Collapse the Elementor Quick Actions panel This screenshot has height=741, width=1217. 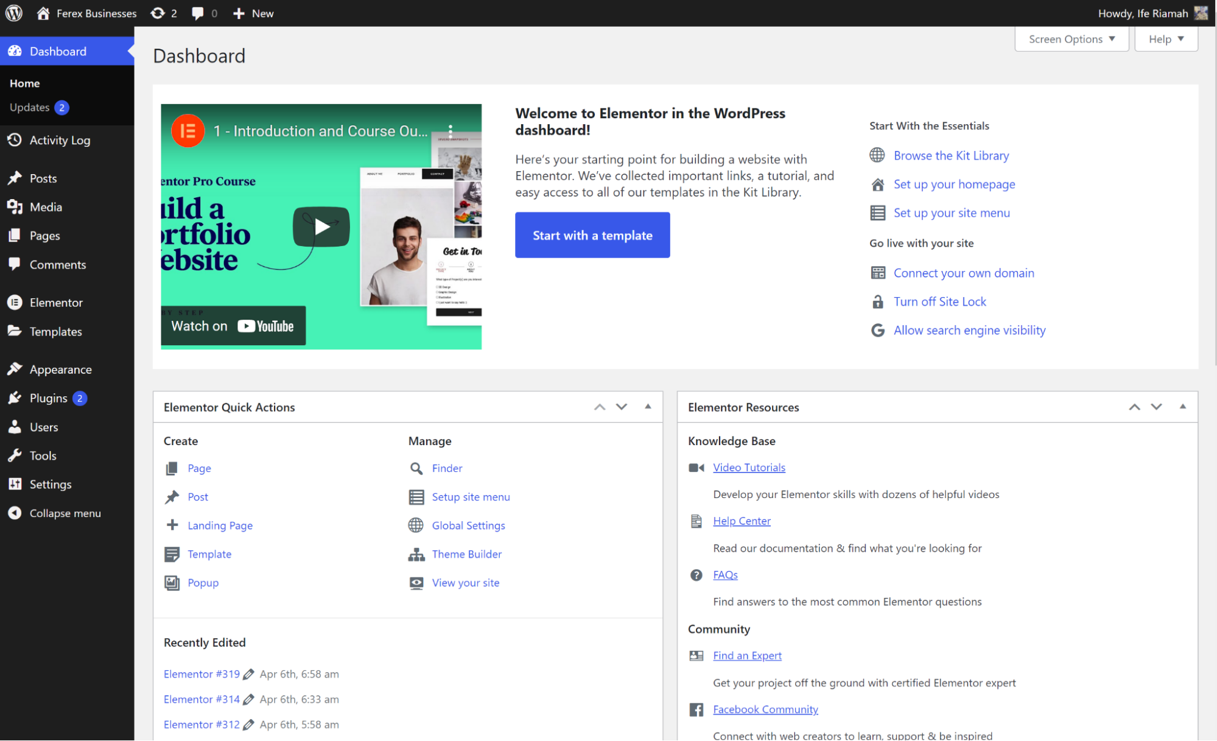tap(648, 407)
